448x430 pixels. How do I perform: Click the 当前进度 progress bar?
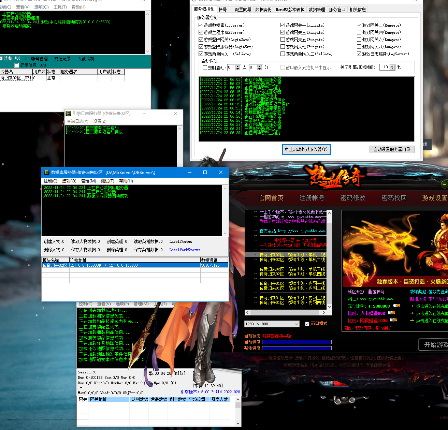pyautogui.click(x=297, y=342)
